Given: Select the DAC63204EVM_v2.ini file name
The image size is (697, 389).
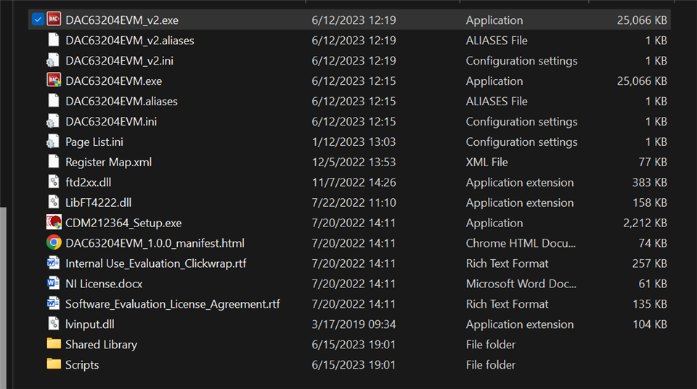Looking at the screenshot, I should [x=119, y=61].
